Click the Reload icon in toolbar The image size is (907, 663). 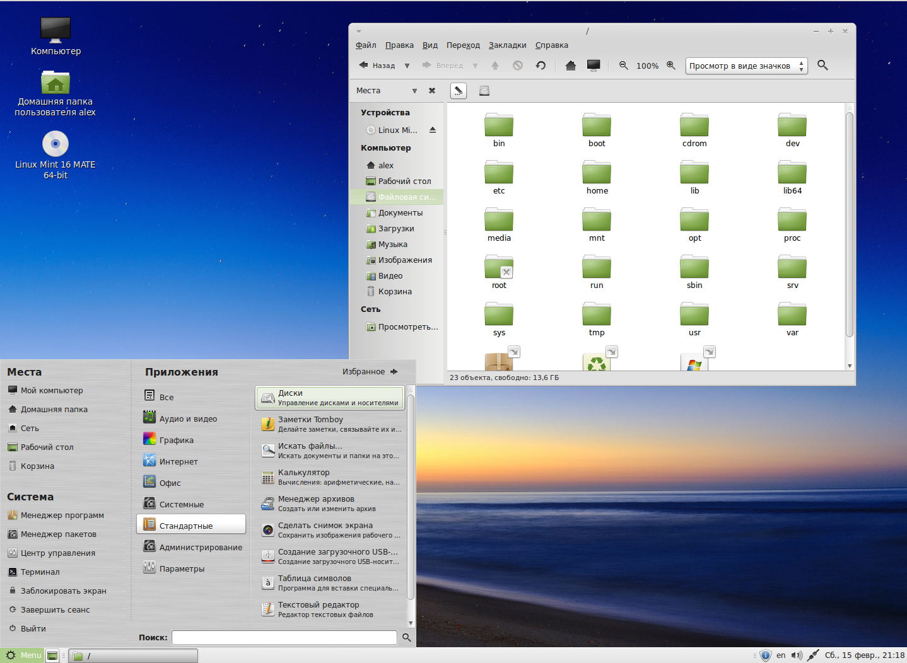point(541,66)
